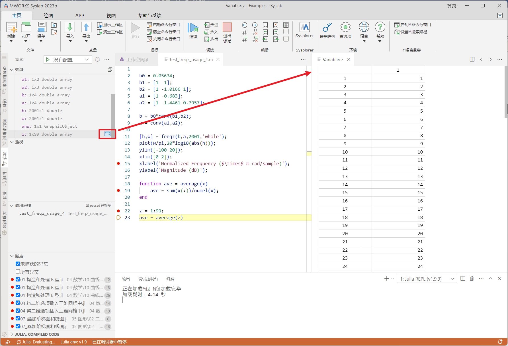Toggle the 未捕获的异常 checkbox
508x346 pixels.
18,264
